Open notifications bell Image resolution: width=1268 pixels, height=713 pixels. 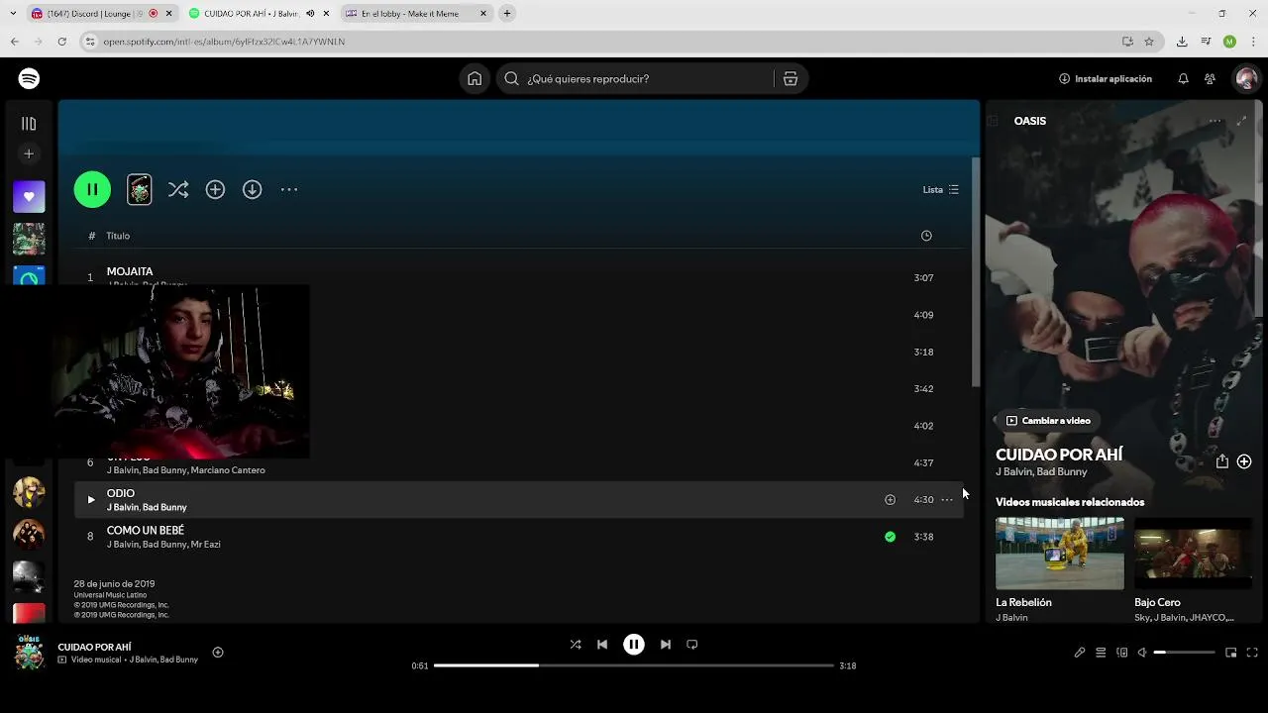coord(1183,78)
